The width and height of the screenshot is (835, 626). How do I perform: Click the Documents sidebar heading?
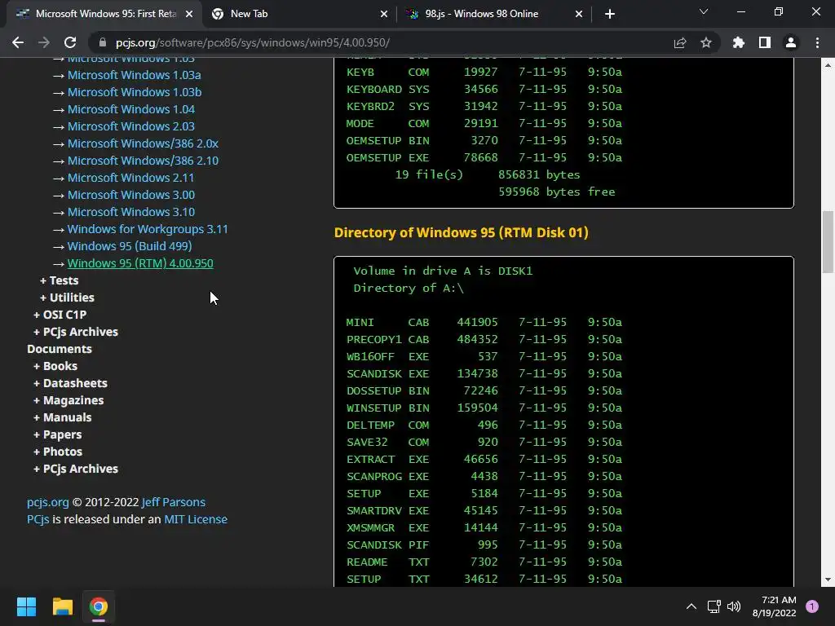click(60, 349)
